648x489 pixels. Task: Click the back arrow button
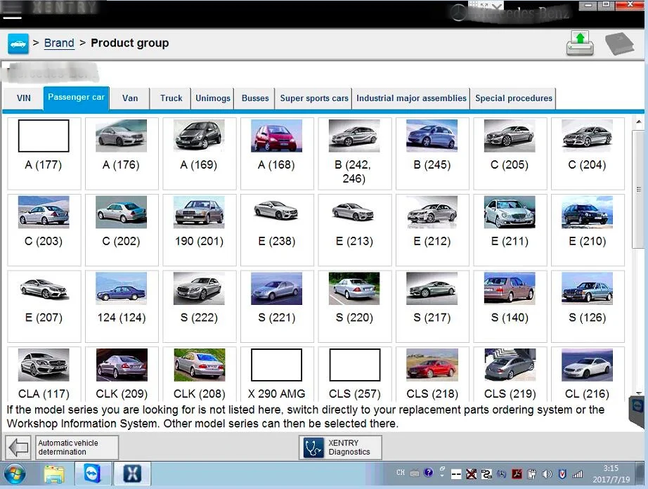coord(18,448)
